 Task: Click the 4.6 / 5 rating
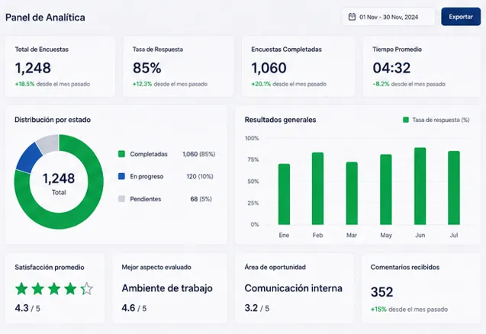[134, 308]
